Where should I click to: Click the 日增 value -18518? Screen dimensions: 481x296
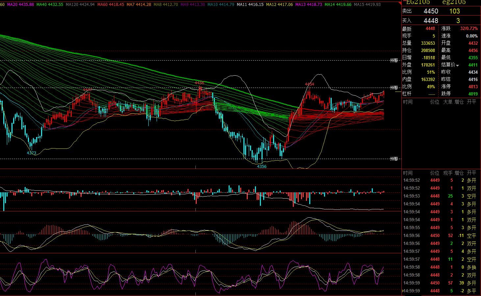coord(428,58)
